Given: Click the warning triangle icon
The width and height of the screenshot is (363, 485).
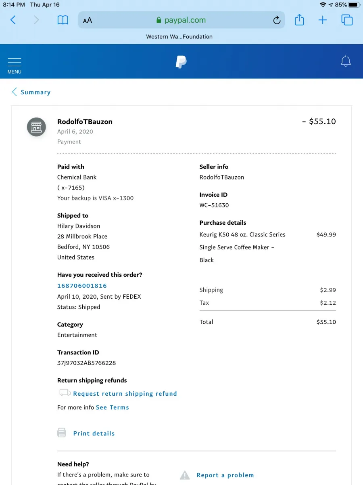Looking at the screenshot, I should pyautogui.click(x=185, y=475).
